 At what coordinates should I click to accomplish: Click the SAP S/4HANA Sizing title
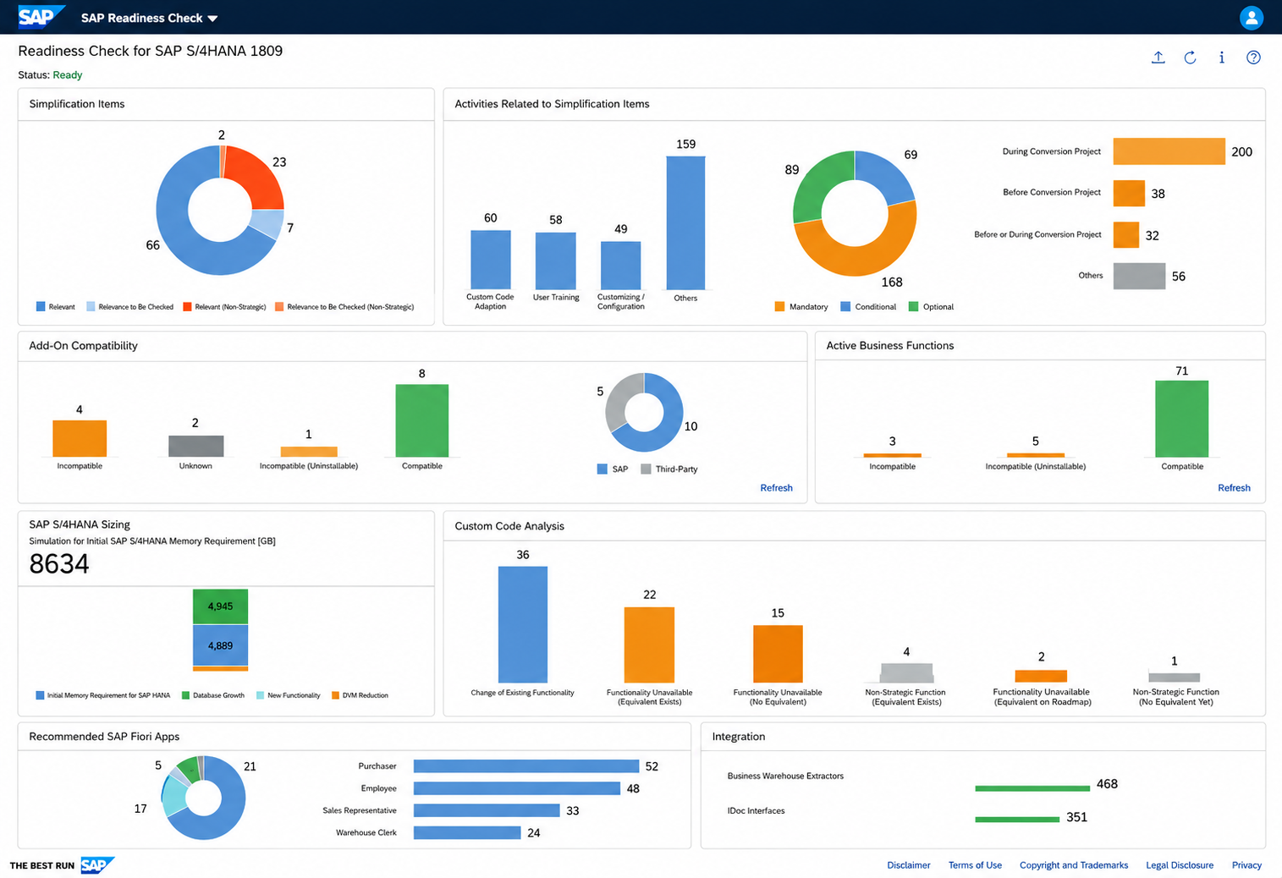click(80, 524)
